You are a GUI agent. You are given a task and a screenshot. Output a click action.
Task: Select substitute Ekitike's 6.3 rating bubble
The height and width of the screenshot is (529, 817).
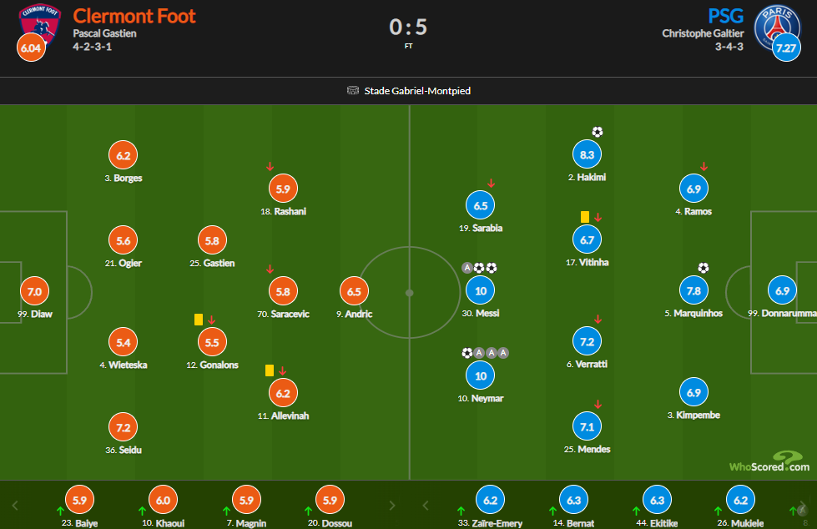[657, 500]
